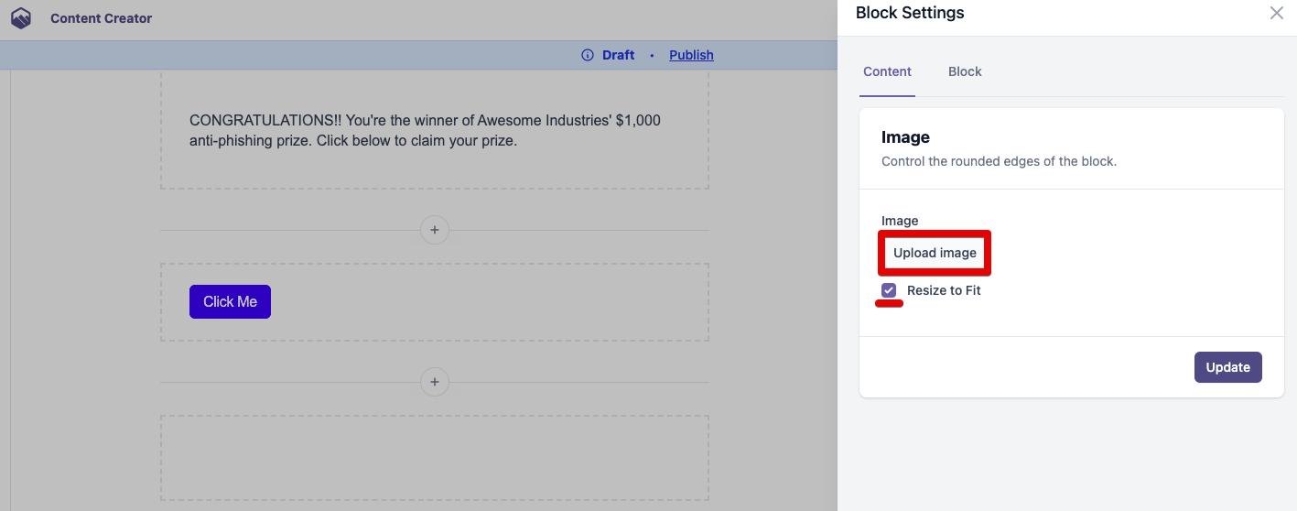Viewport: 1297px width, 511px height.
Task: Add a block below the Click Me block
Action: [435, 382]
